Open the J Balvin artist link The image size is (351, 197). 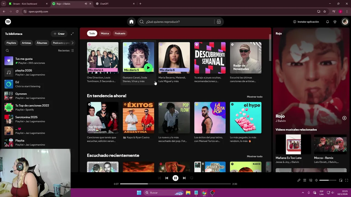tap(281, 121)
